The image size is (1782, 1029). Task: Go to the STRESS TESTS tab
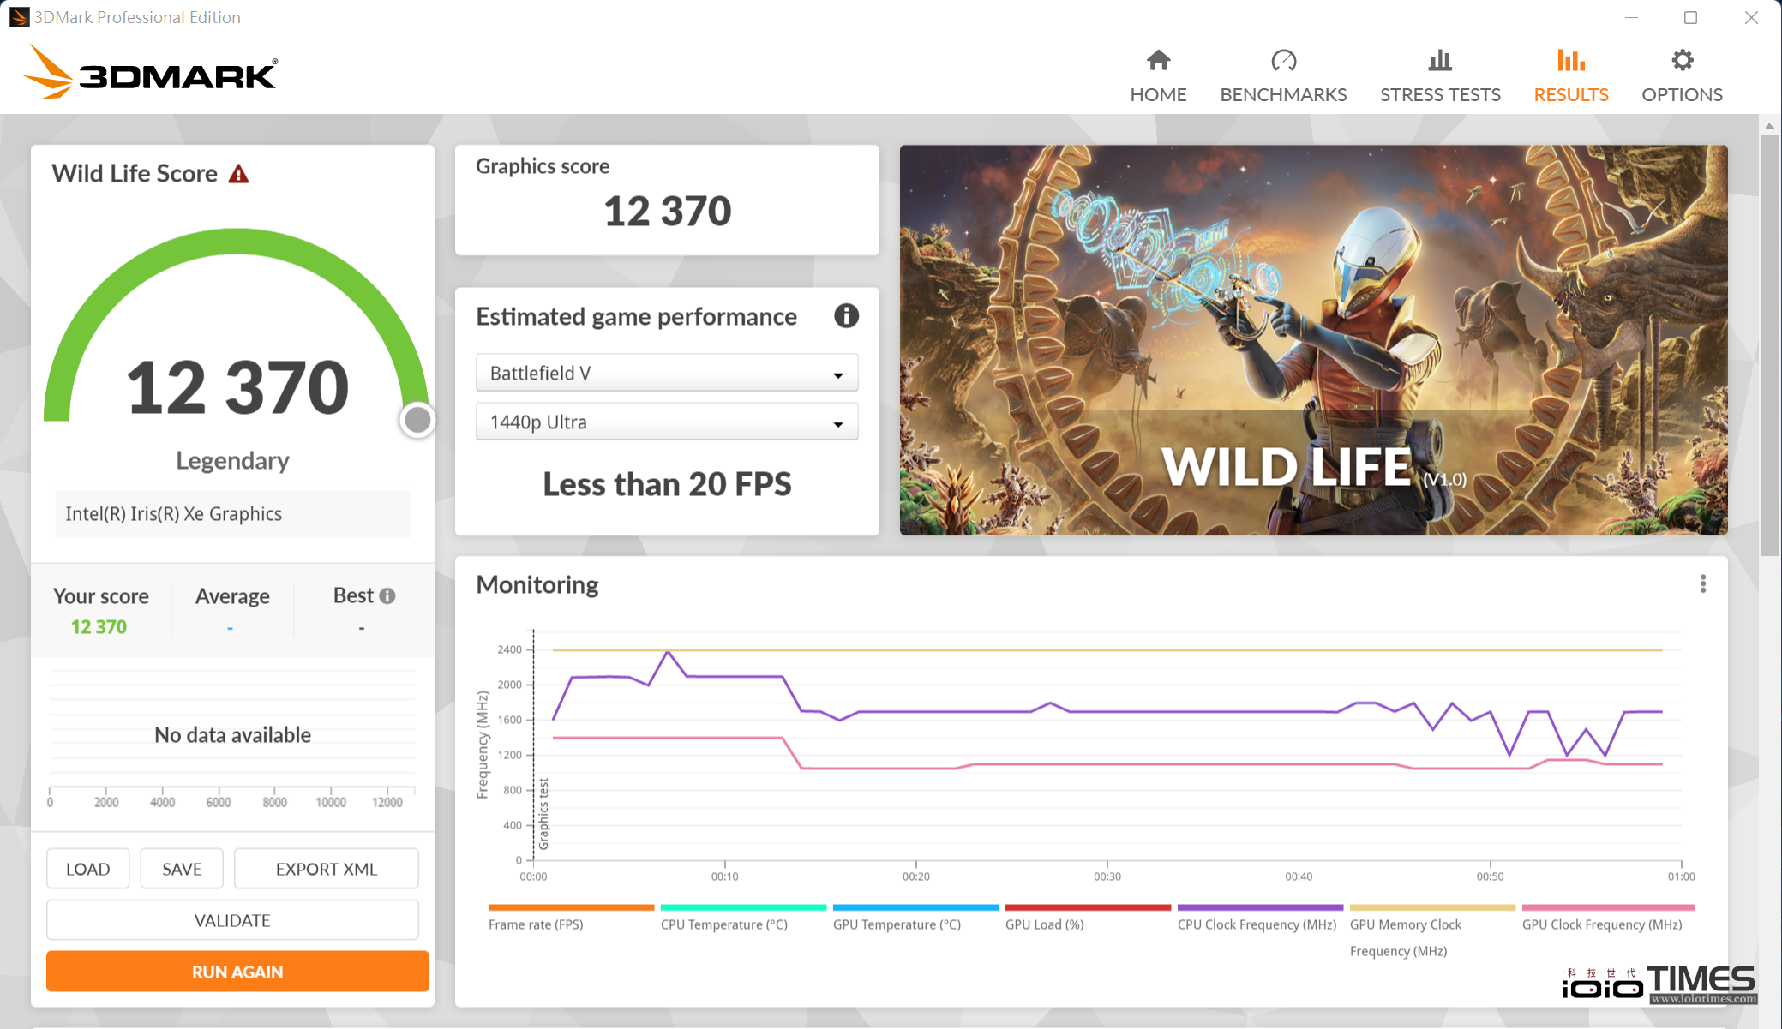(x=1440, y=77)
